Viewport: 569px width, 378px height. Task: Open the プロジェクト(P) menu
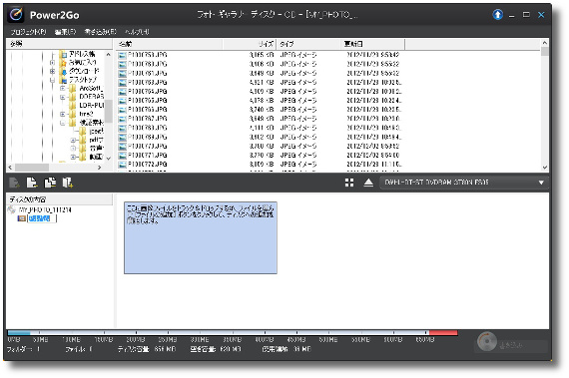28,32
